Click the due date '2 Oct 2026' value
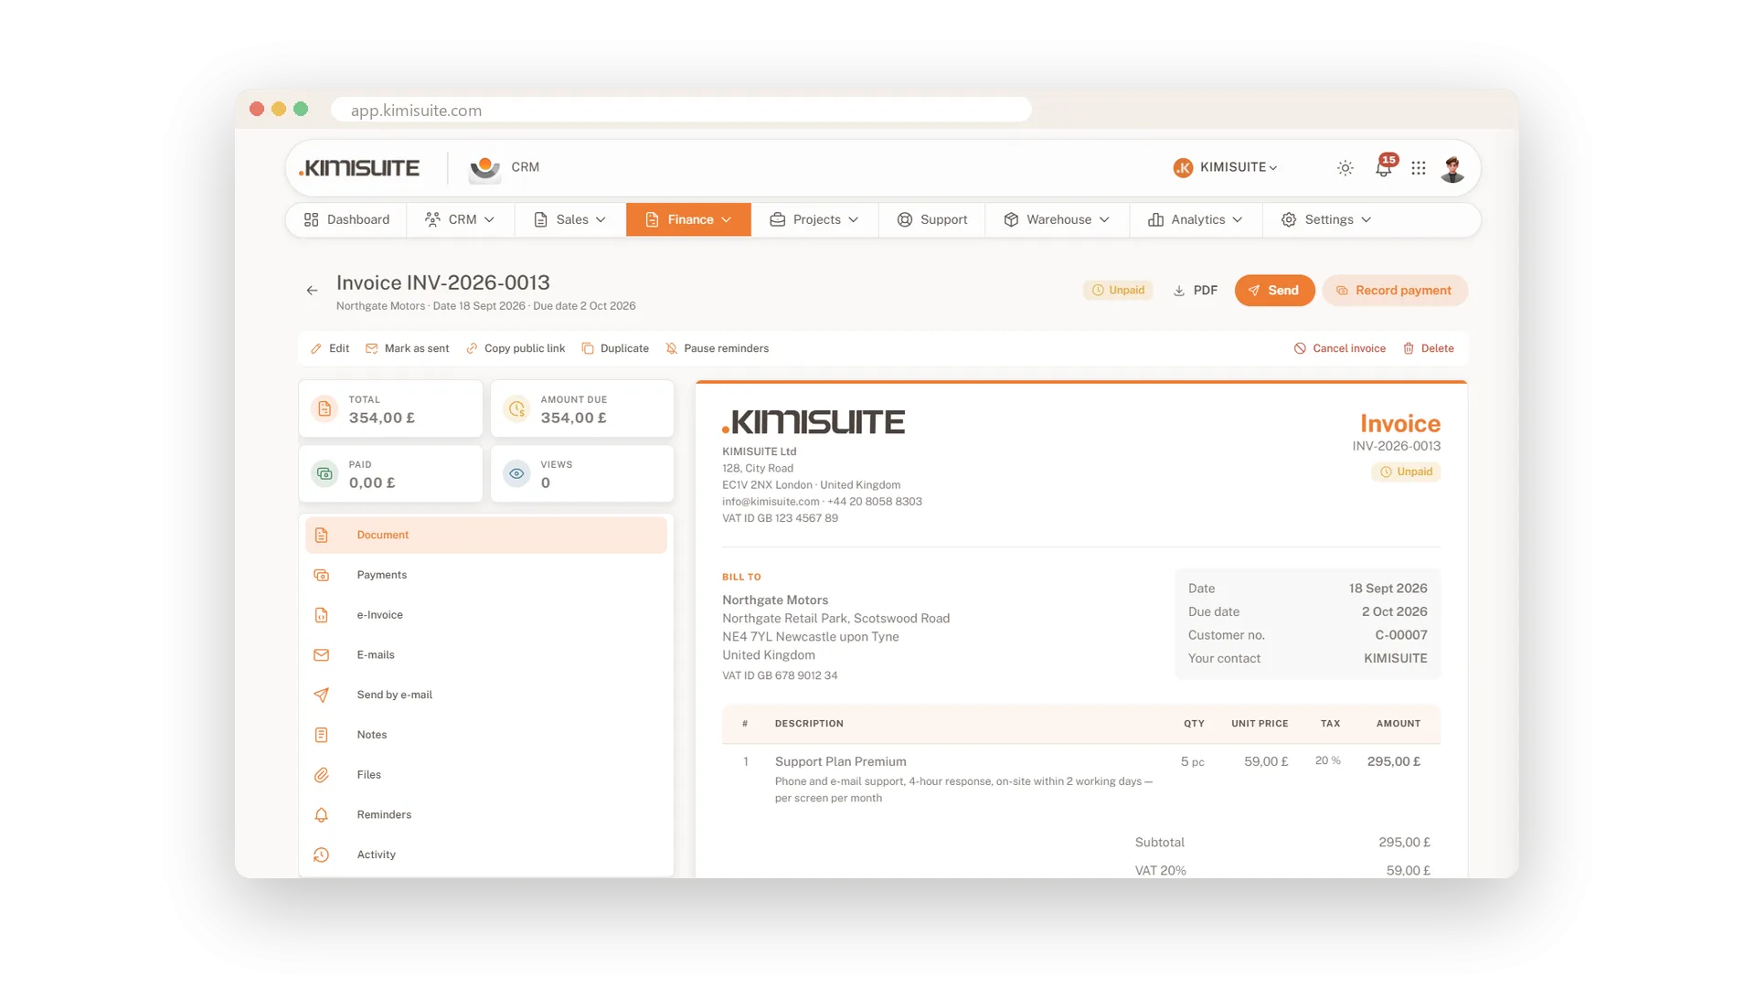This screenshot has width=1755, height=987. pos(1394,612)
